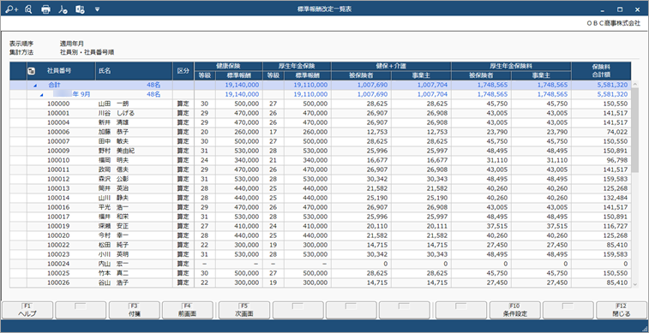The image size is (649, 333).
Task: Click the company name ＯＢＣ商事株式会社
Action: click(x=613, y=24)
